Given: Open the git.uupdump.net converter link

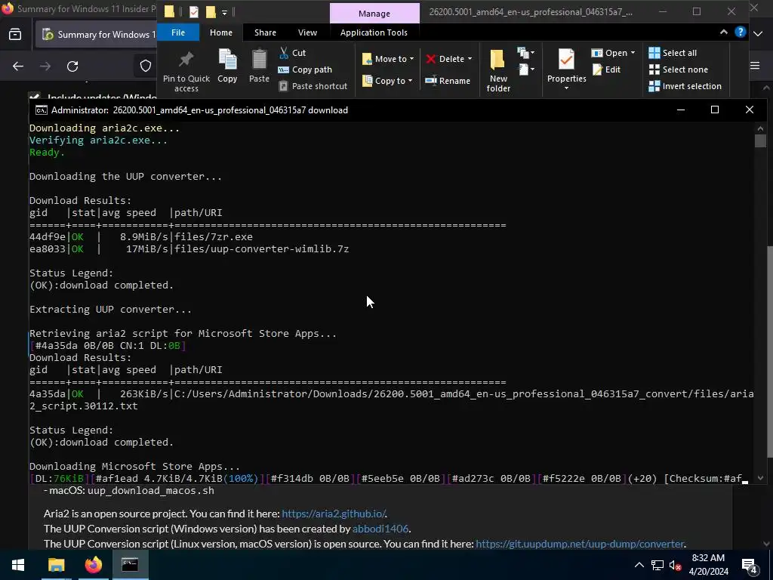Looking at the screenshot, I should (580, 544).
